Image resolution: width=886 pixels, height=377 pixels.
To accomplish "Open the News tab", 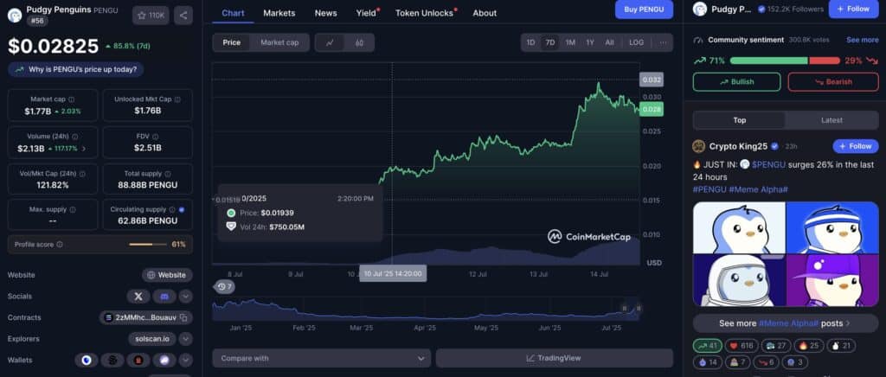I will (326, 13).
